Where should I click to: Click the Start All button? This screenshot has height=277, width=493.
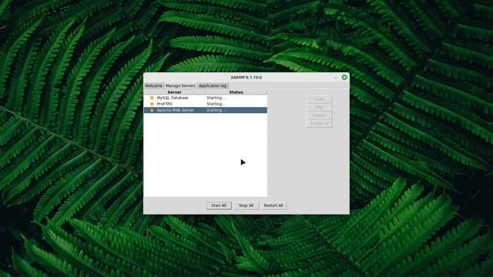[x=219, y=205]
